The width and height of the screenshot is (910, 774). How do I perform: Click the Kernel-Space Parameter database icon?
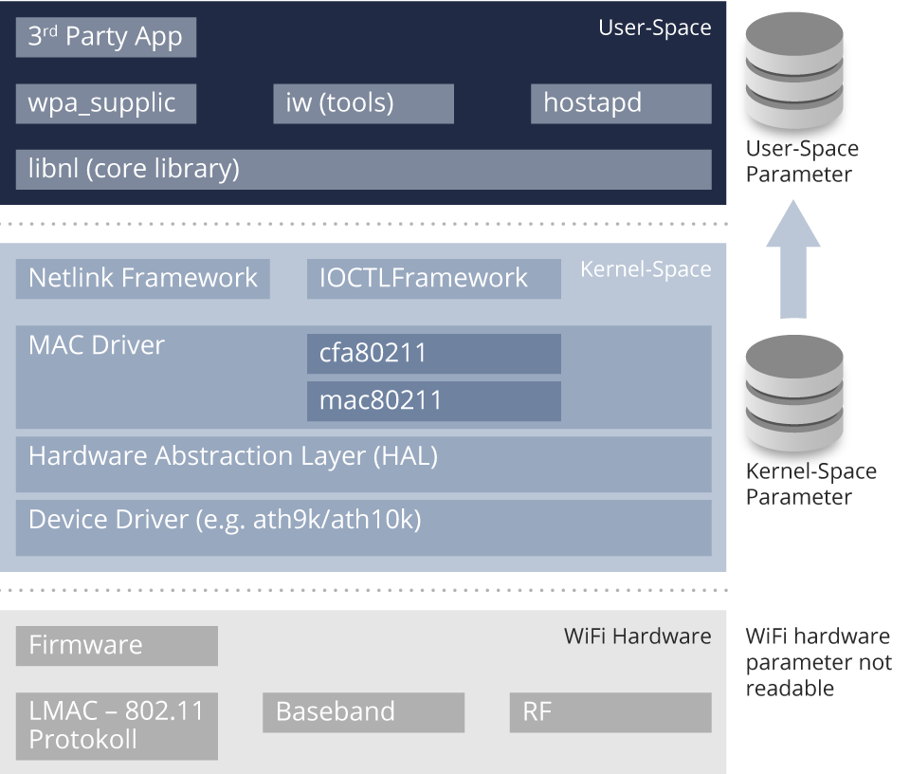[x=794, y=394]
